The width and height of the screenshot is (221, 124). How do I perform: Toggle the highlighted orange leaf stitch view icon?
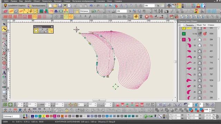point(11,11)
